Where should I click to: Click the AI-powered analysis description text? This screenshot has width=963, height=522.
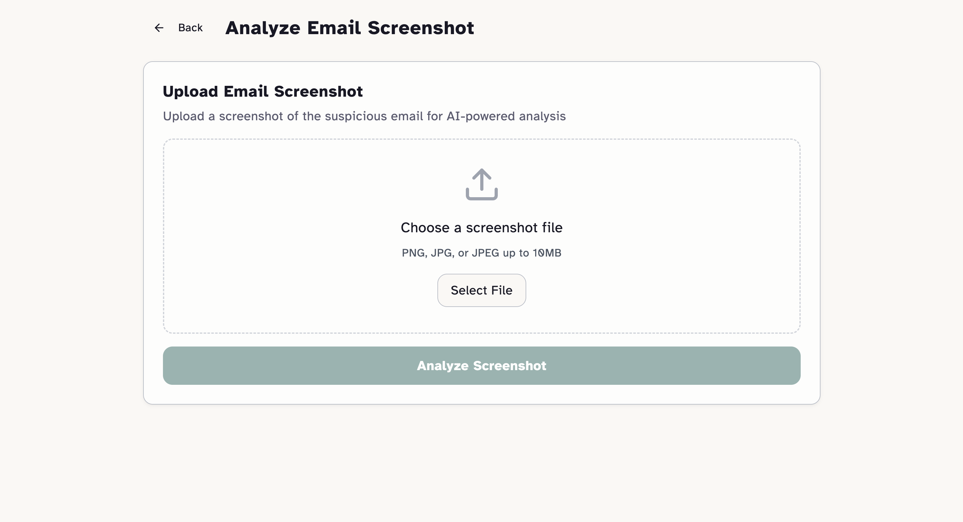[365, 116]
